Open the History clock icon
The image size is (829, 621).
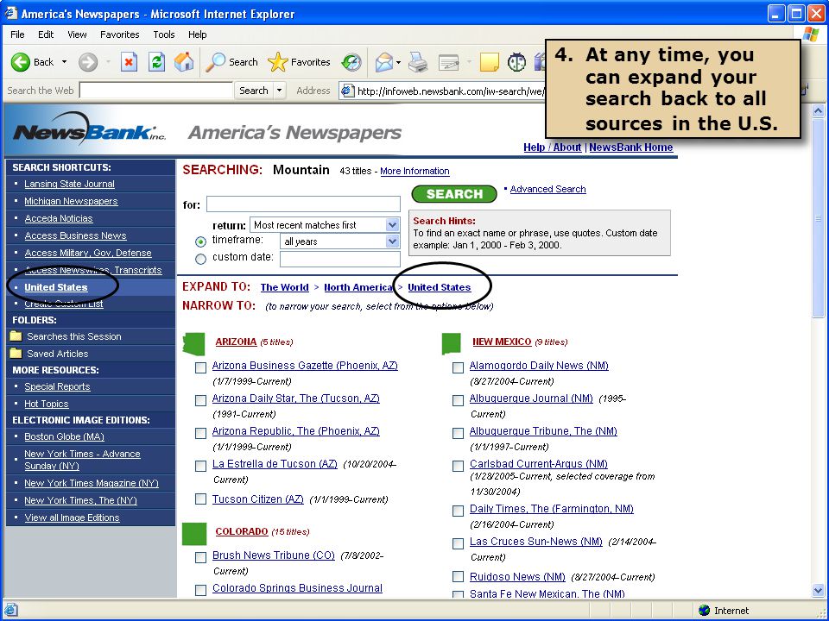351,63
